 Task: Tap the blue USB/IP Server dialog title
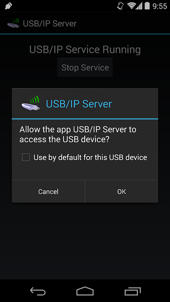click(x=79, y=104)
